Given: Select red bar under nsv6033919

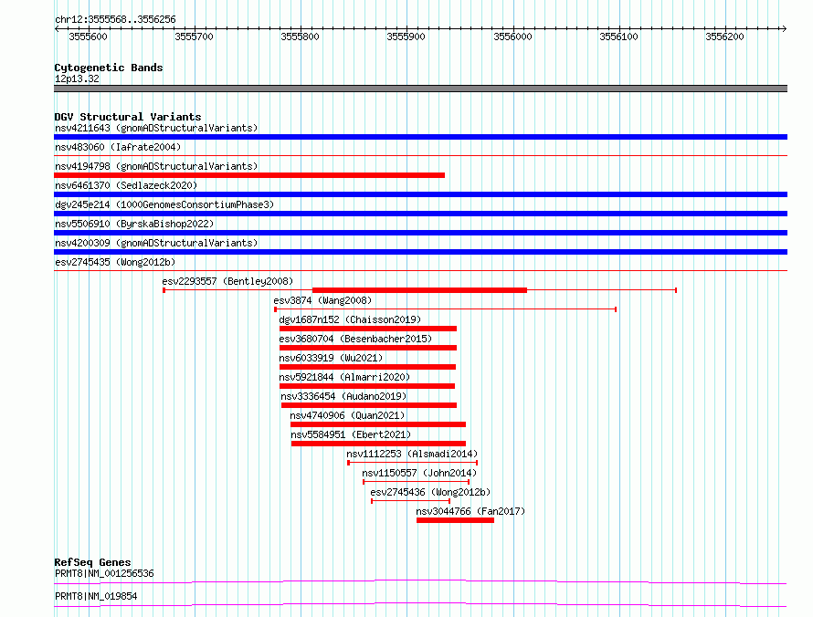Looking at the screenshot, I should click(367, 367).
